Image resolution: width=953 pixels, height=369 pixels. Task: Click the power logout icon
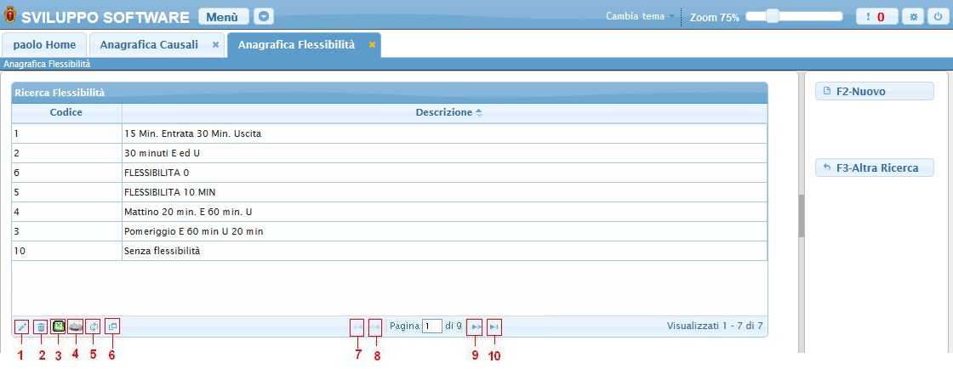click(937, 16)
